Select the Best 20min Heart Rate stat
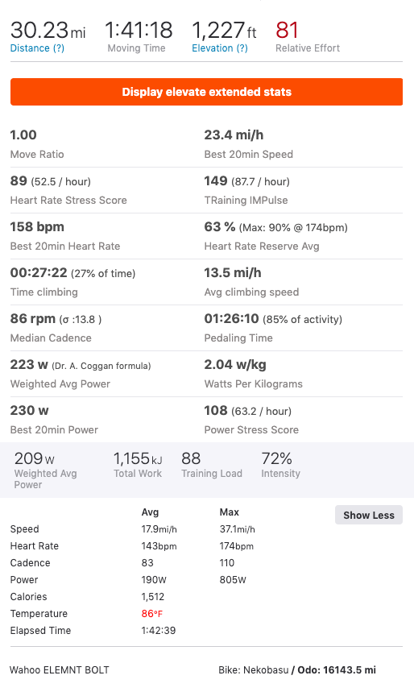 pyautogui.click(x=65, y=236)
